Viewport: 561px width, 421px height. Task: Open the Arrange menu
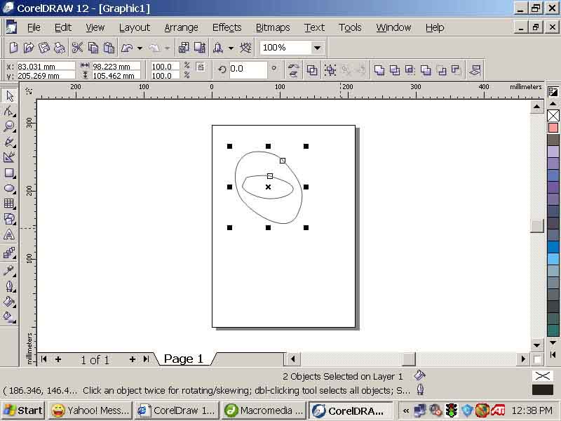(181, 27)
